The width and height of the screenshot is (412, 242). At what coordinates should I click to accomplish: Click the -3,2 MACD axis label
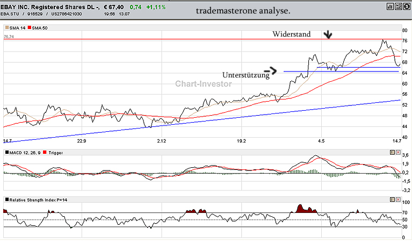pos(406,190)
